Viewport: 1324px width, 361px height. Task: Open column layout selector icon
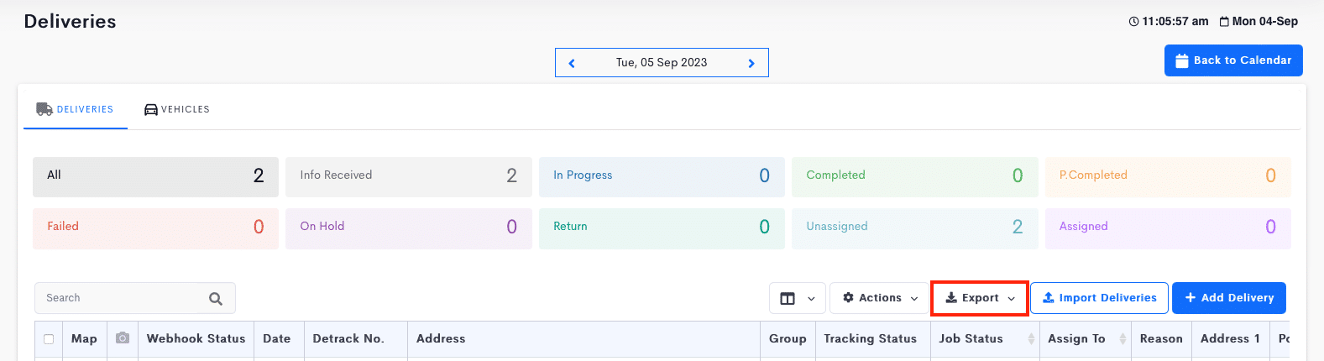pyautogui.click(x=797, y=298)
